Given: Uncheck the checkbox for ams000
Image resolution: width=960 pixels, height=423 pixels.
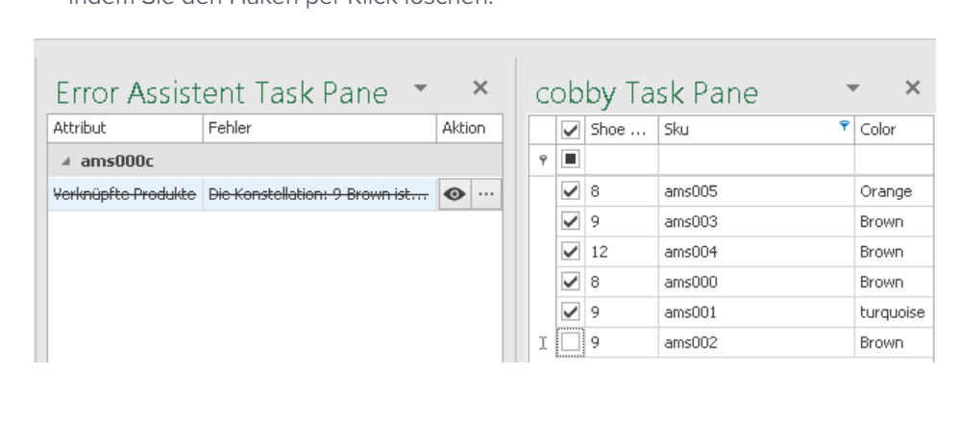Looking at the screenshot, I should click(x=570, y=282).
